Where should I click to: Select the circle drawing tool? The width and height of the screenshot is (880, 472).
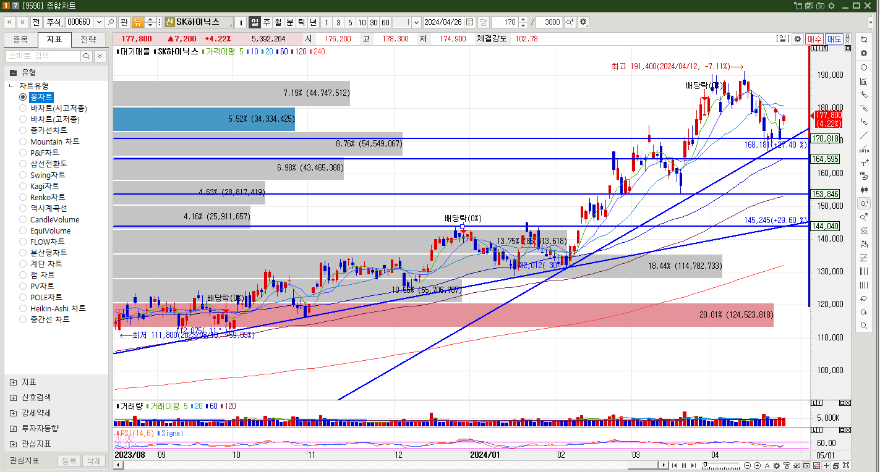[x=864, y=67]
